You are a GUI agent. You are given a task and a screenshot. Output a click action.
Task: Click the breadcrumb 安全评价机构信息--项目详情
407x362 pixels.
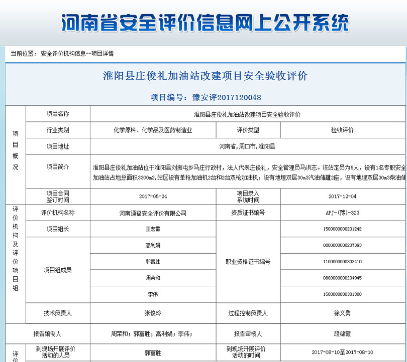coord(77,54)
